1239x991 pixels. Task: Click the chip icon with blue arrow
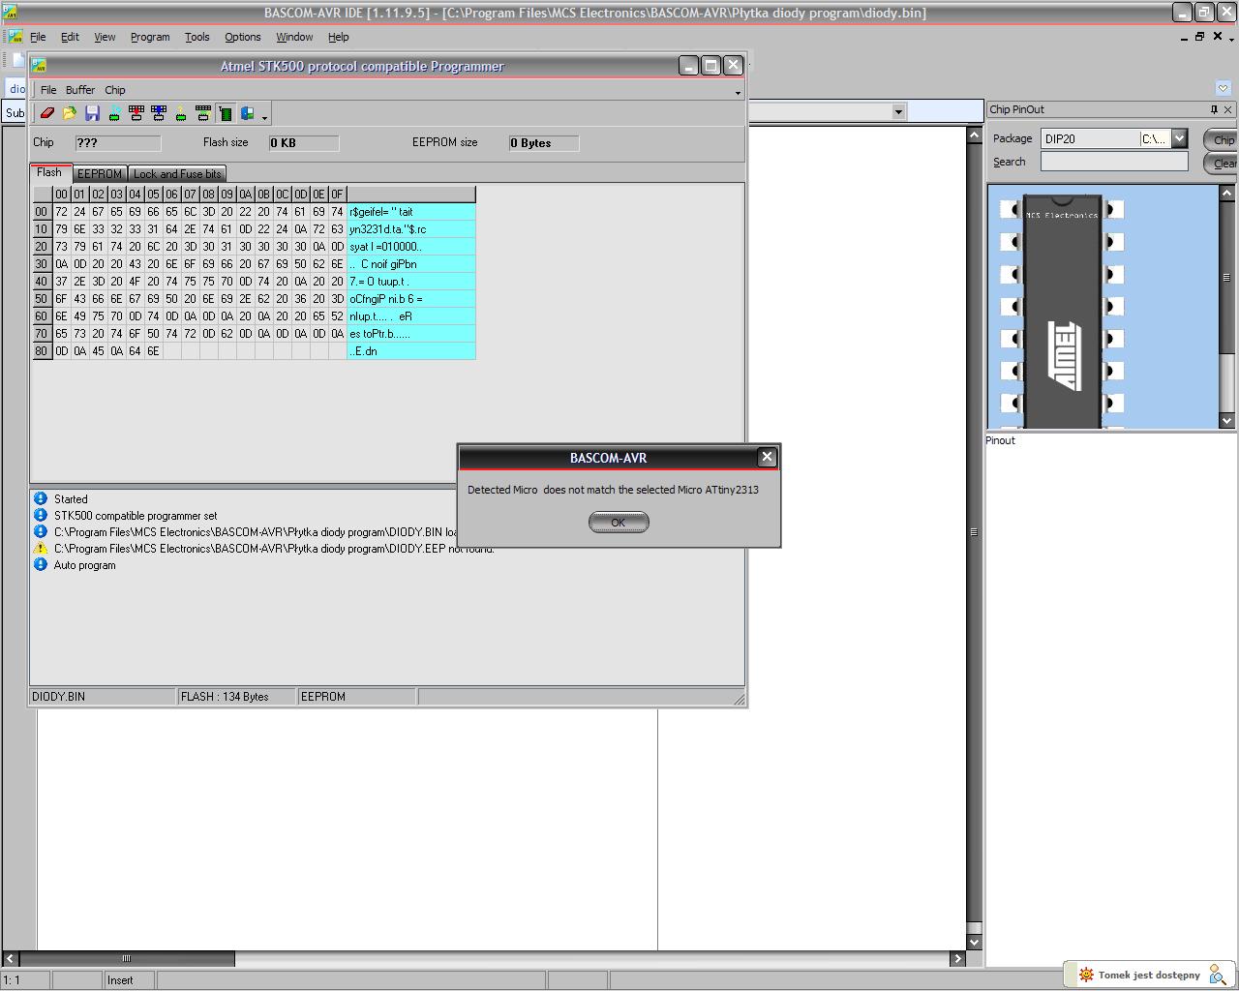(159, 113)
